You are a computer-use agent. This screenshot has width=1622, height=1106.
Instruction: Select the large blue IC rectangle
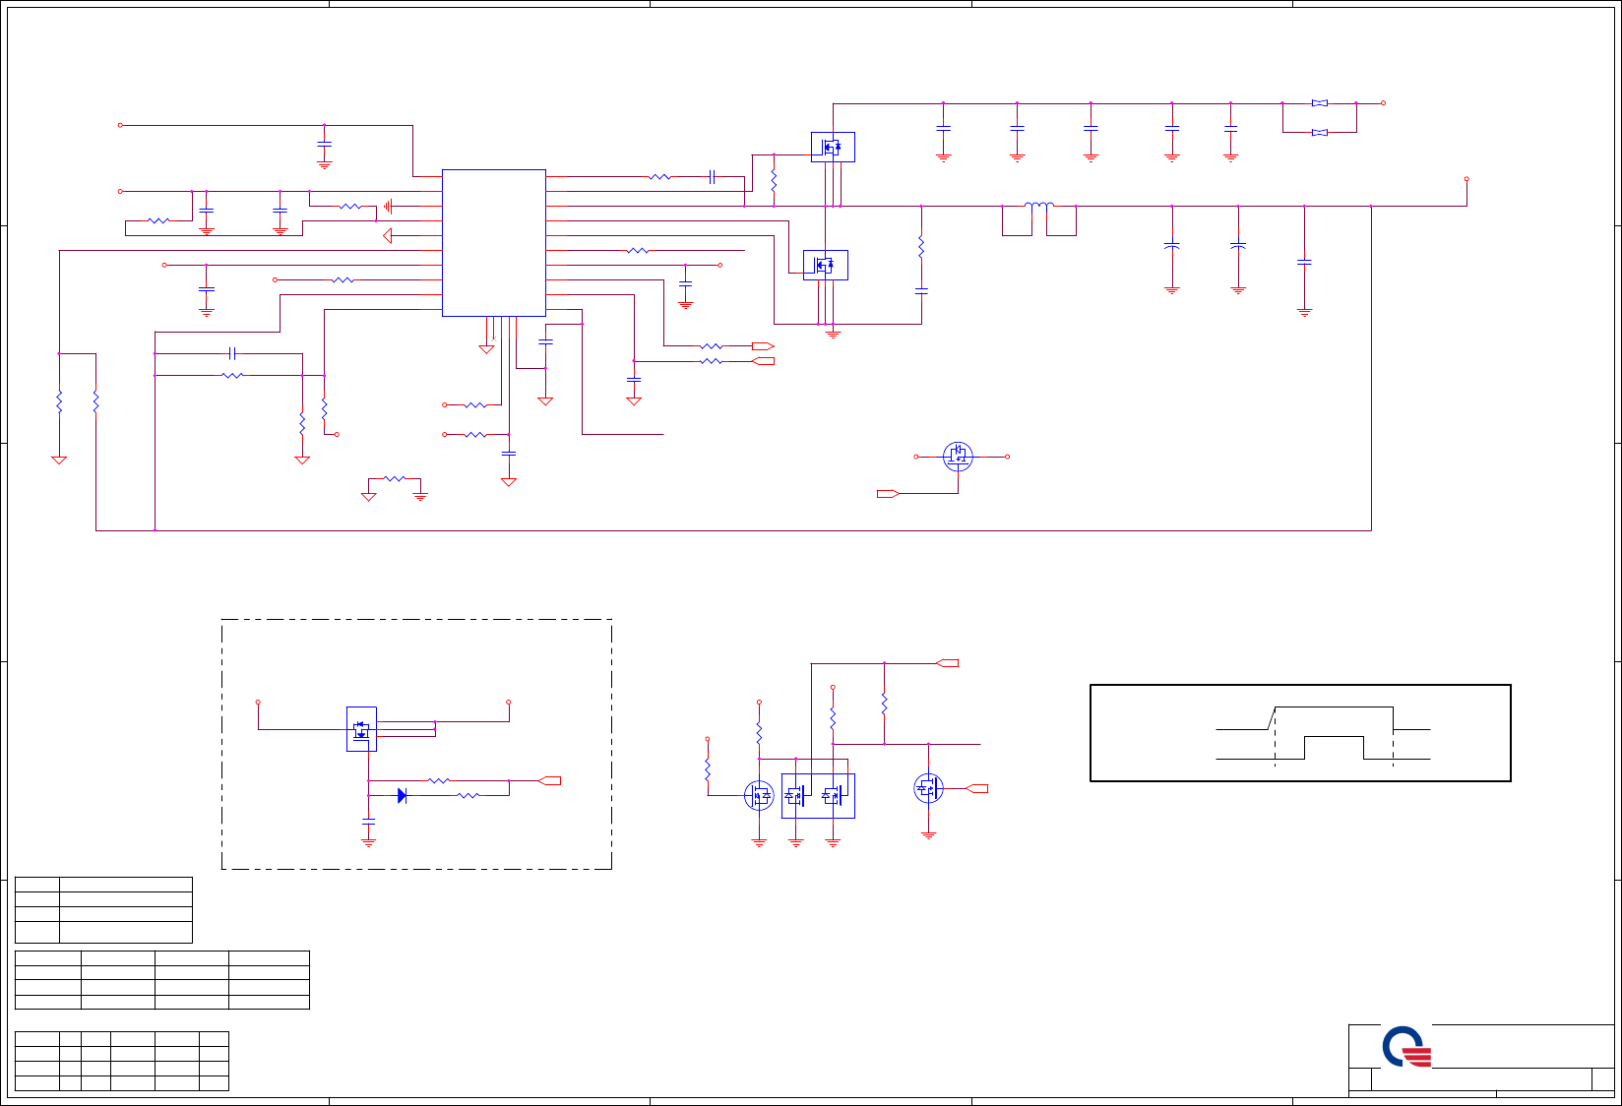494,243
